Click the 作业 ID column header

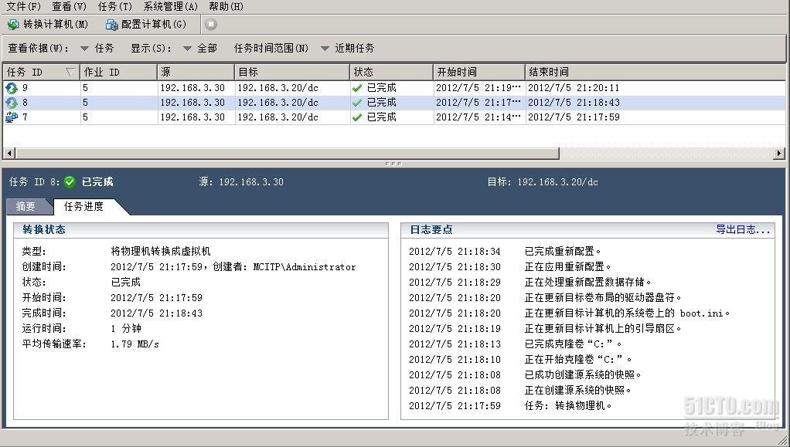[118, 72]
